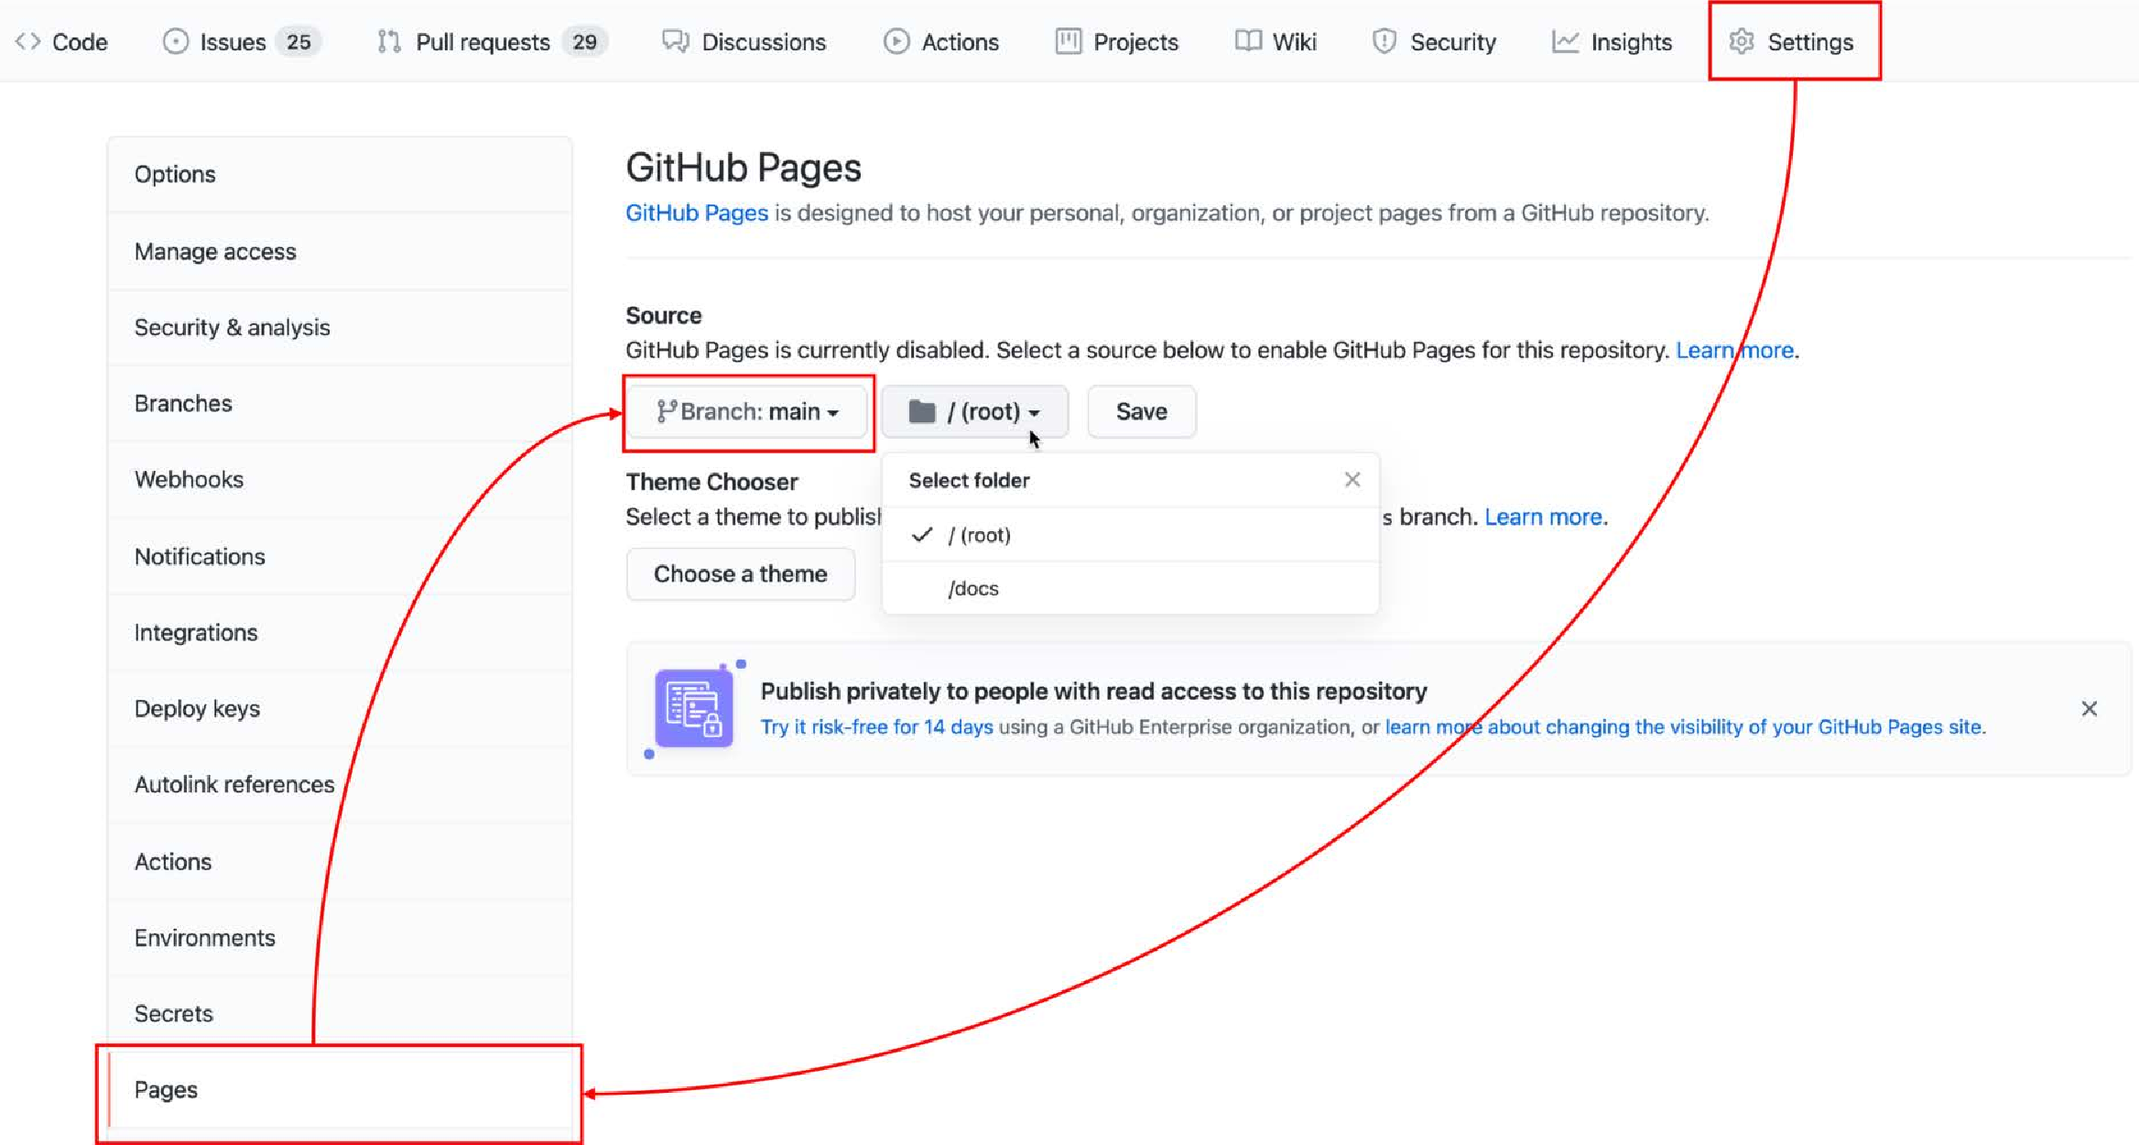The height and width of the screenshot is (1145, 2139).
Task: Open Actions in the settings sidebar
Action: (340, 861)
